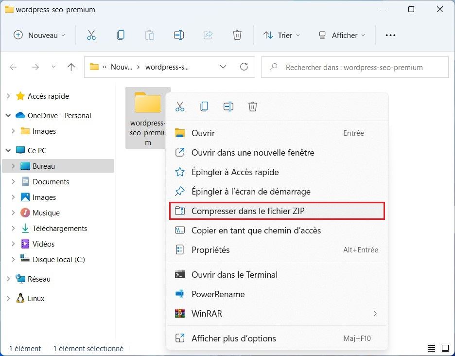Expand the Documents tree node
The height and width of the screenshot is (356, 455).
click(13, 181)
